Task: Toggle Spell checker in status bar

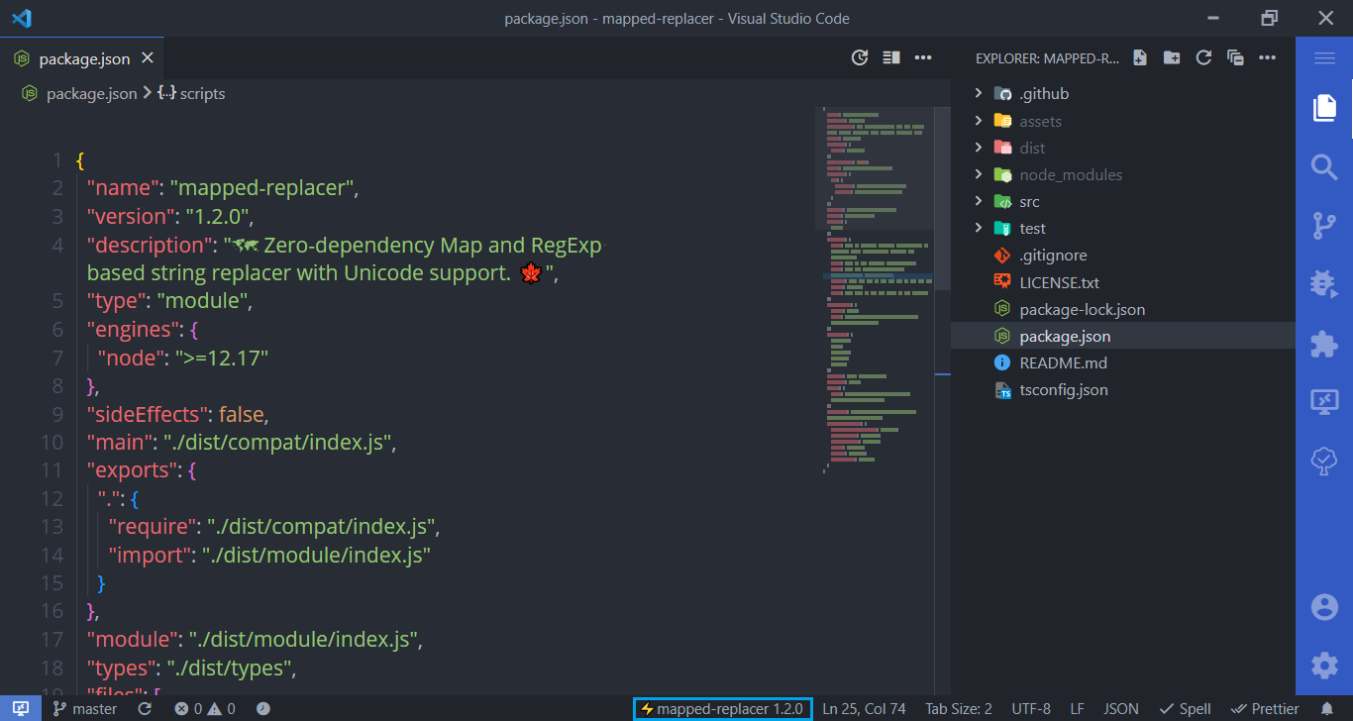Action: (1185, 708)
